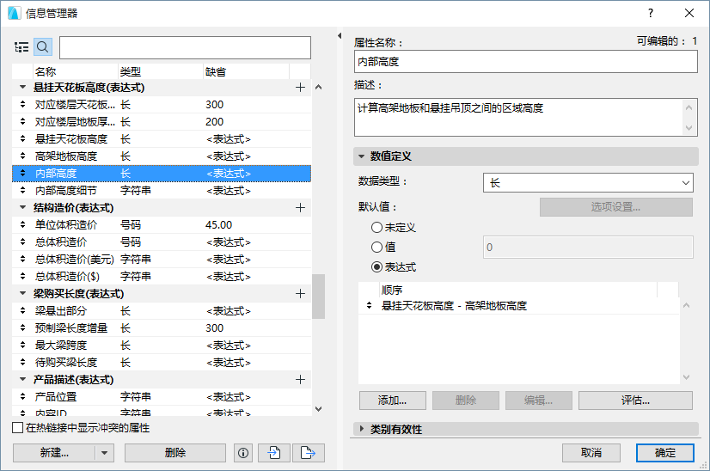The image size is (710, 471).
Task: Click 45.00 default value cell
Action: (x=218, y=225)
